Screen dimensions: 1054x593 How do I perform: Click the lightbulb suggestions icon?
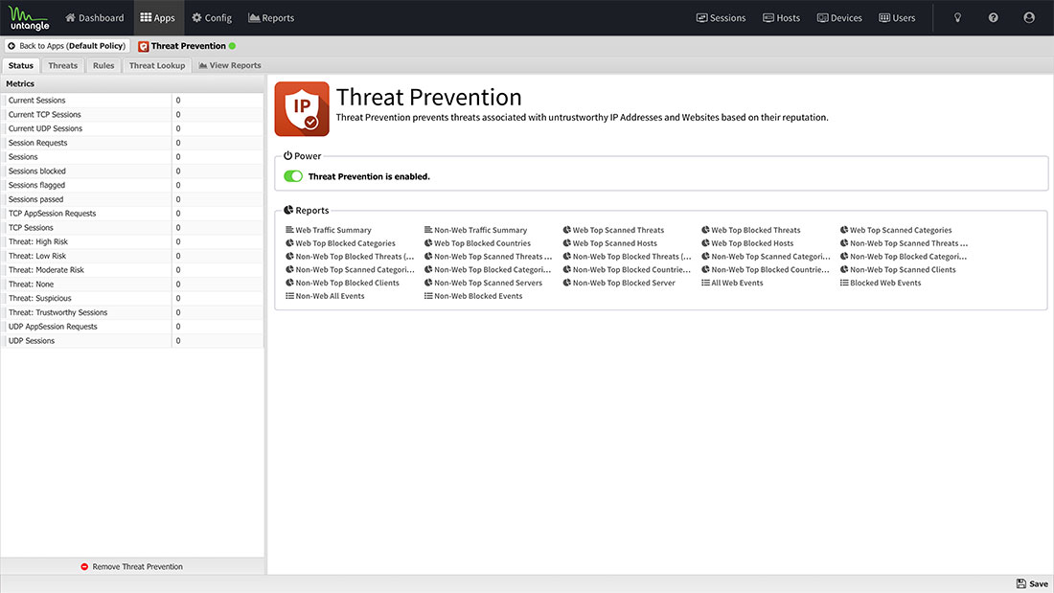957,18
